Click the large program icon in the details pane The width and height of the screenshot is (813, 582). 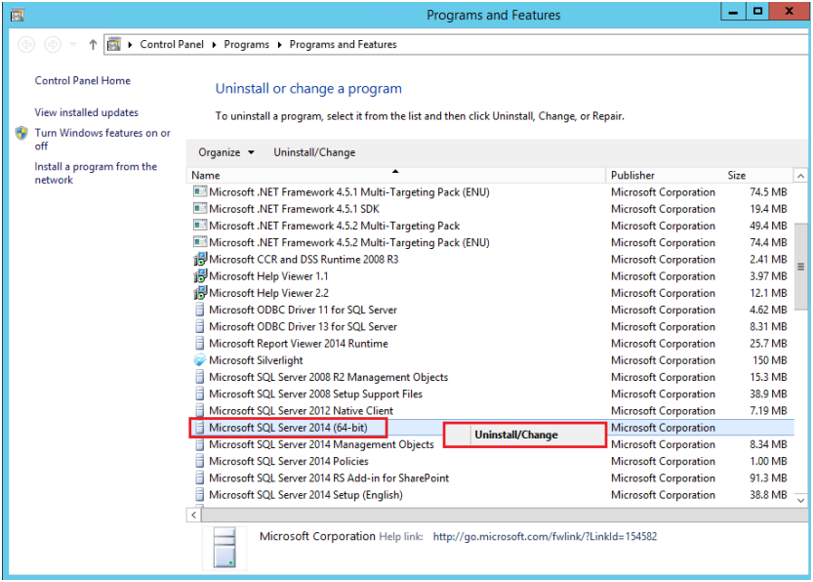click(x=224, y=548)
